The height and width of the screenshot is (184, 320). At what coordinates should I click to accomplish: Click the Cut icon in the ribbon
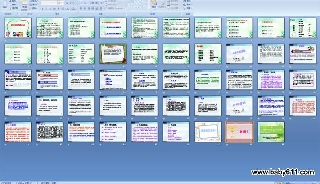pos(13,1)
